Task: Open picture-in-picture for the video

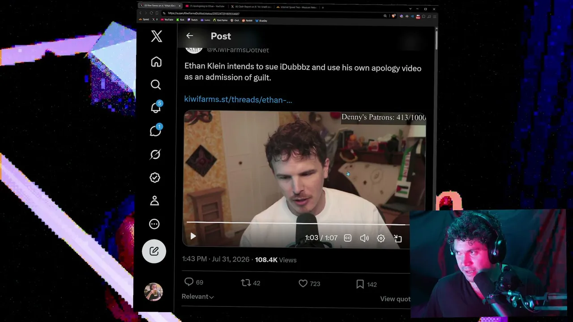Action: coord(398,238)
